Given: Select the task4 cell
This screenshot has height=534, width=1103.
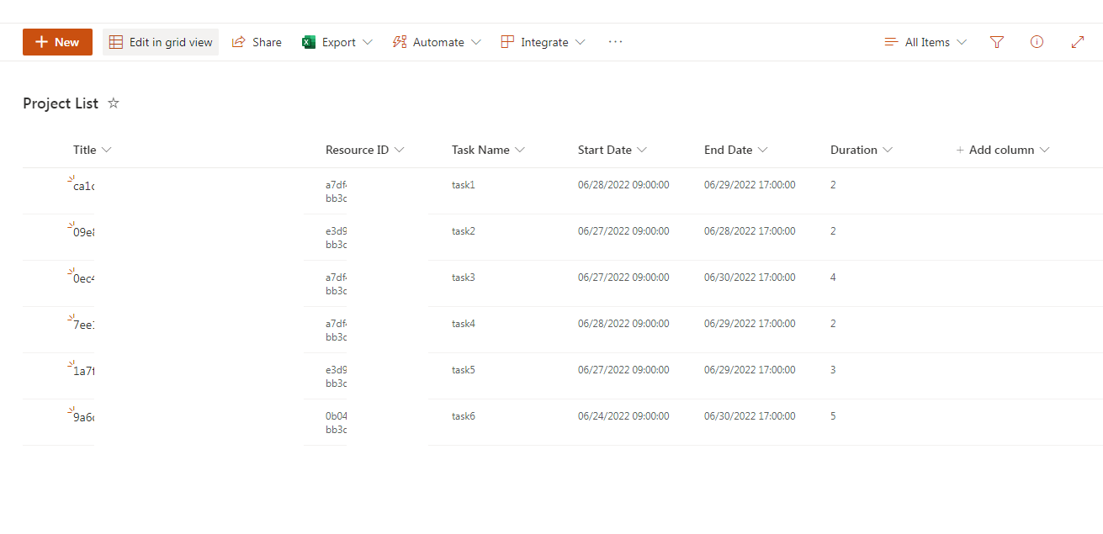Looking at the screenshot, I should [x=464, y=324].
